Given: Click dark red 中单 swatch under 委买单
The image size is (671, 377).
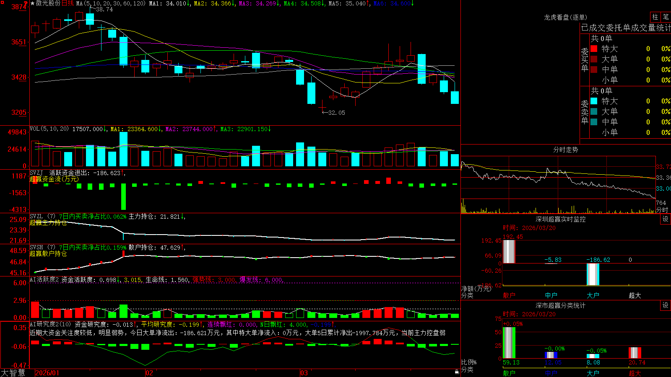Looking at the screenshot, I should [594, 70].
